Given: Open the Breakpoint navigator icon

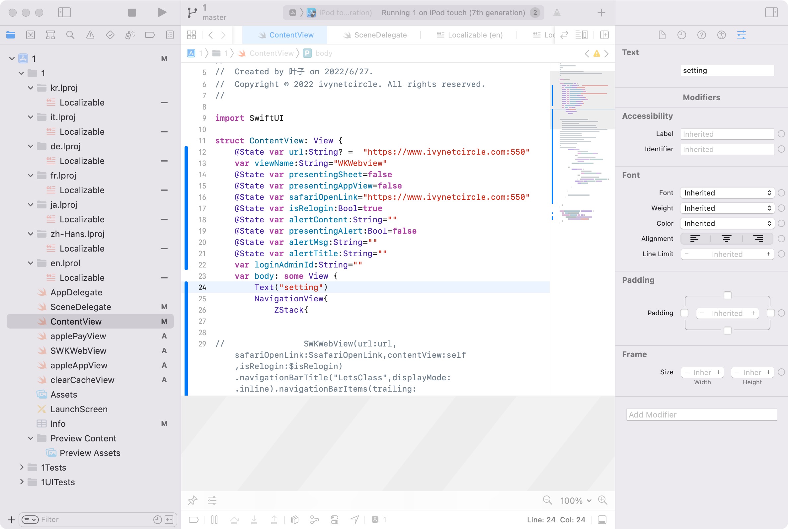Looking at the screenshot, I should pyautogui.click(x=150, y=35).
